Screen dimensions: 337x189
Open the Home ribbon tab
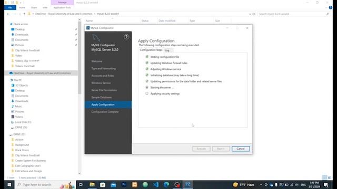pyautogui.click(x=22, y=7)
